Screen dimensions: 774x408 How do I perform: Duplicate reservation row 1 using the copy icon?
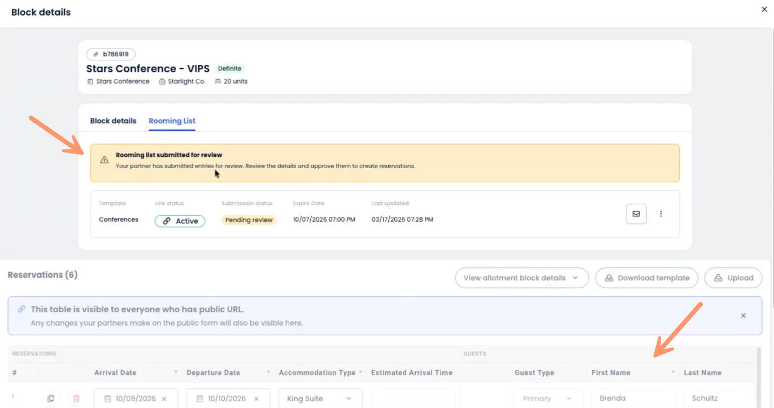tap(51, 398)
